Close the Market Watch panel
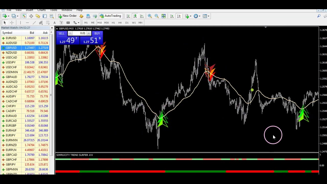This screenshot has height=184, width=327. (52, 28)
